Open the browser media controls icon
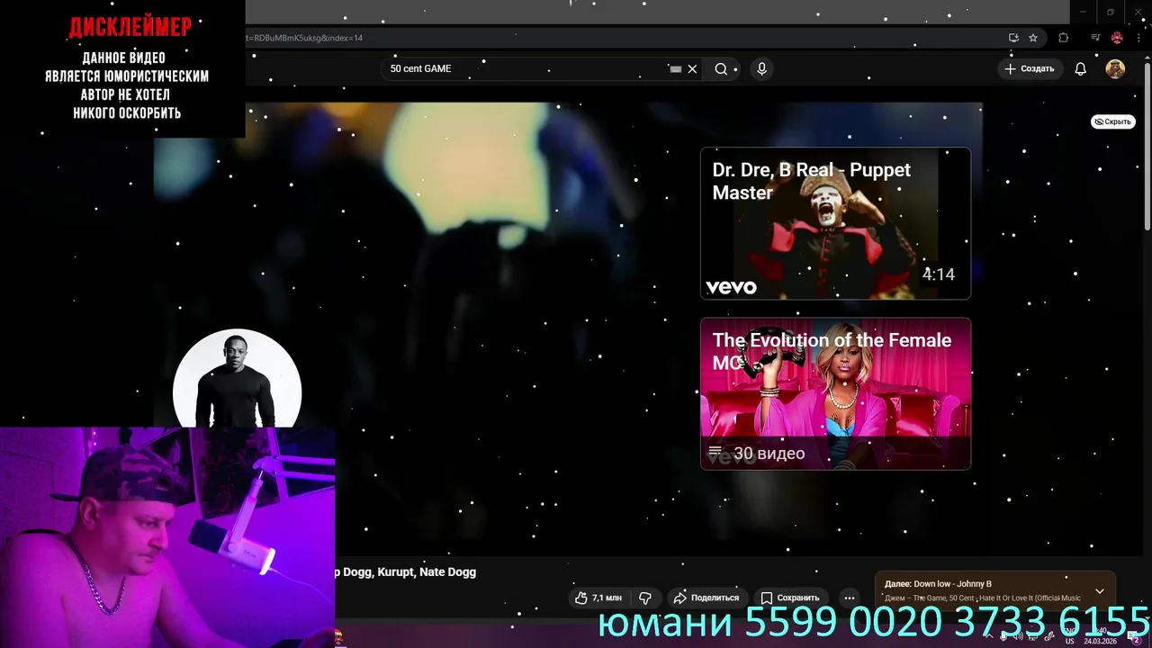This screenshot has height=648, width=1152. coord(1095,38)
